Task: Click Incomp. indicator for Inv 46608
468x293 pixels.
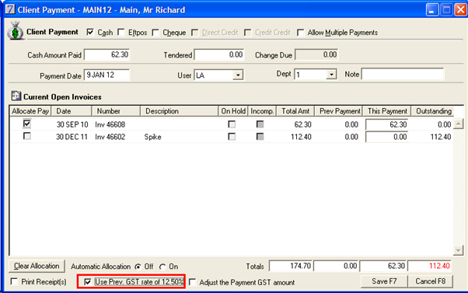Action: click(260, 124)
